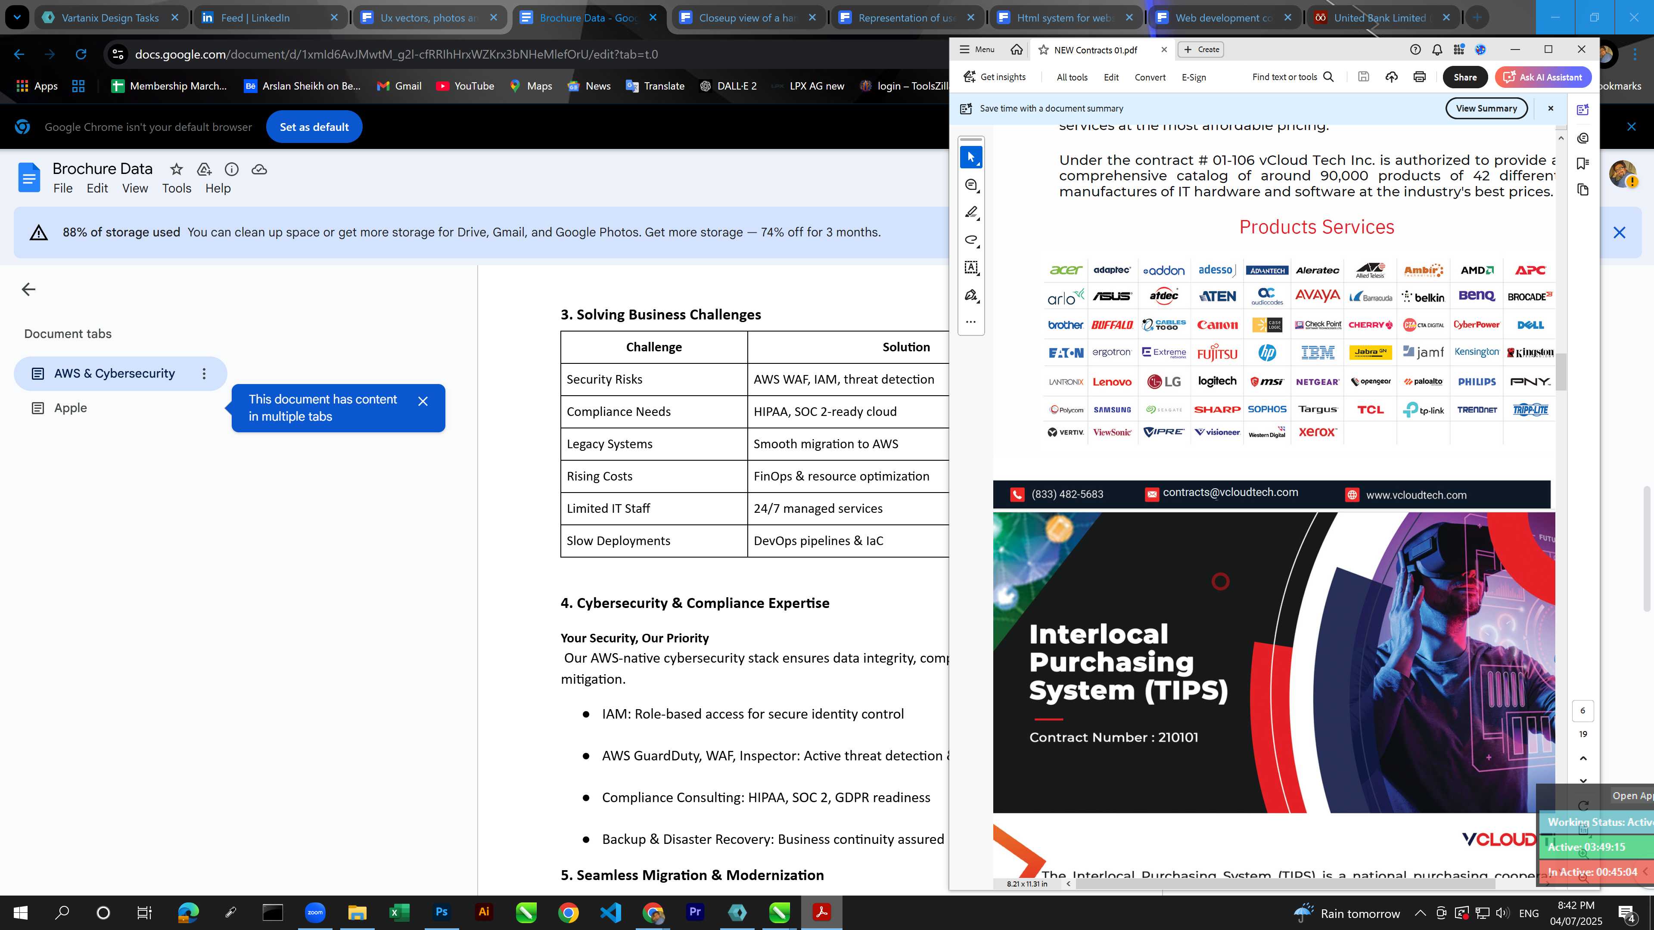Screen dimensions: 1654x930
Task: Click the move document icon in Docs
Action: (204, 170)
